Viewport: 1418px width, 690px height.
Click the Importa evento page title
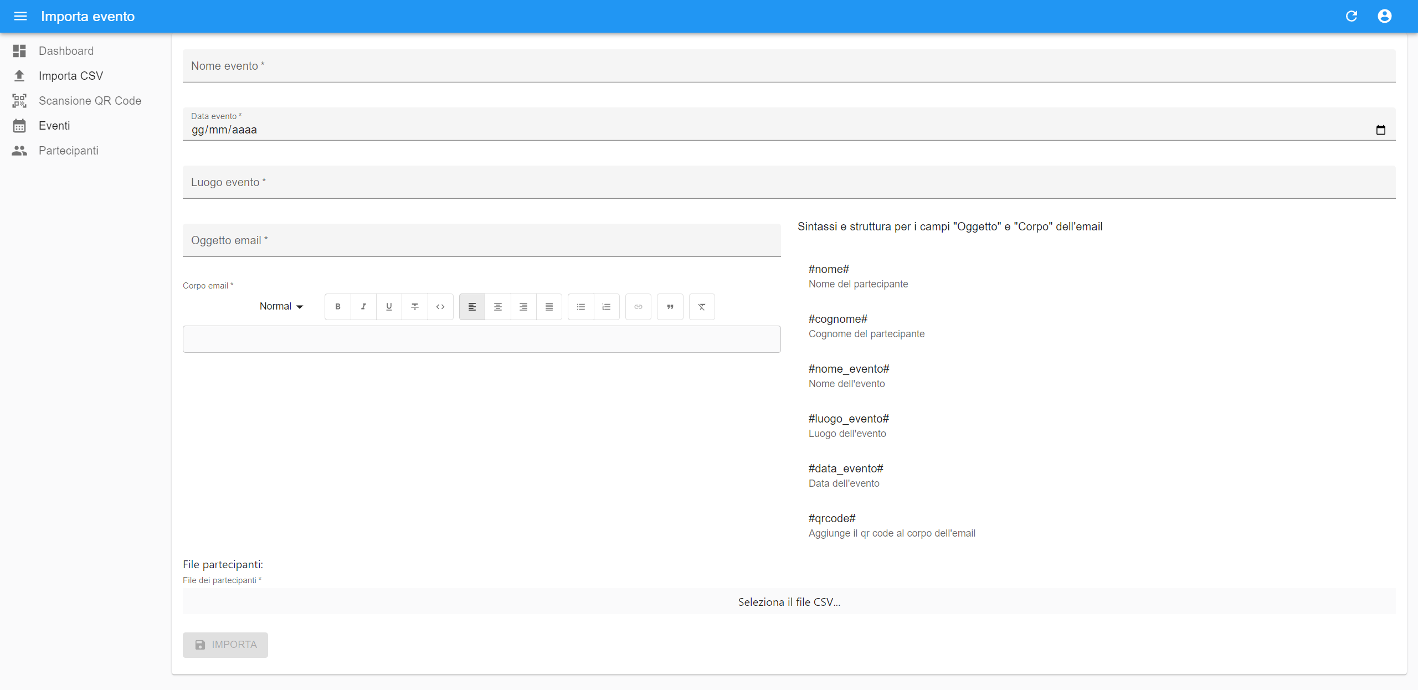point(88,16)
